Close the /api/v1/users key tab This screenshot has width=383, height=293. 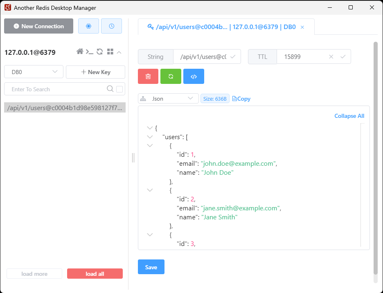pos(302,27)
